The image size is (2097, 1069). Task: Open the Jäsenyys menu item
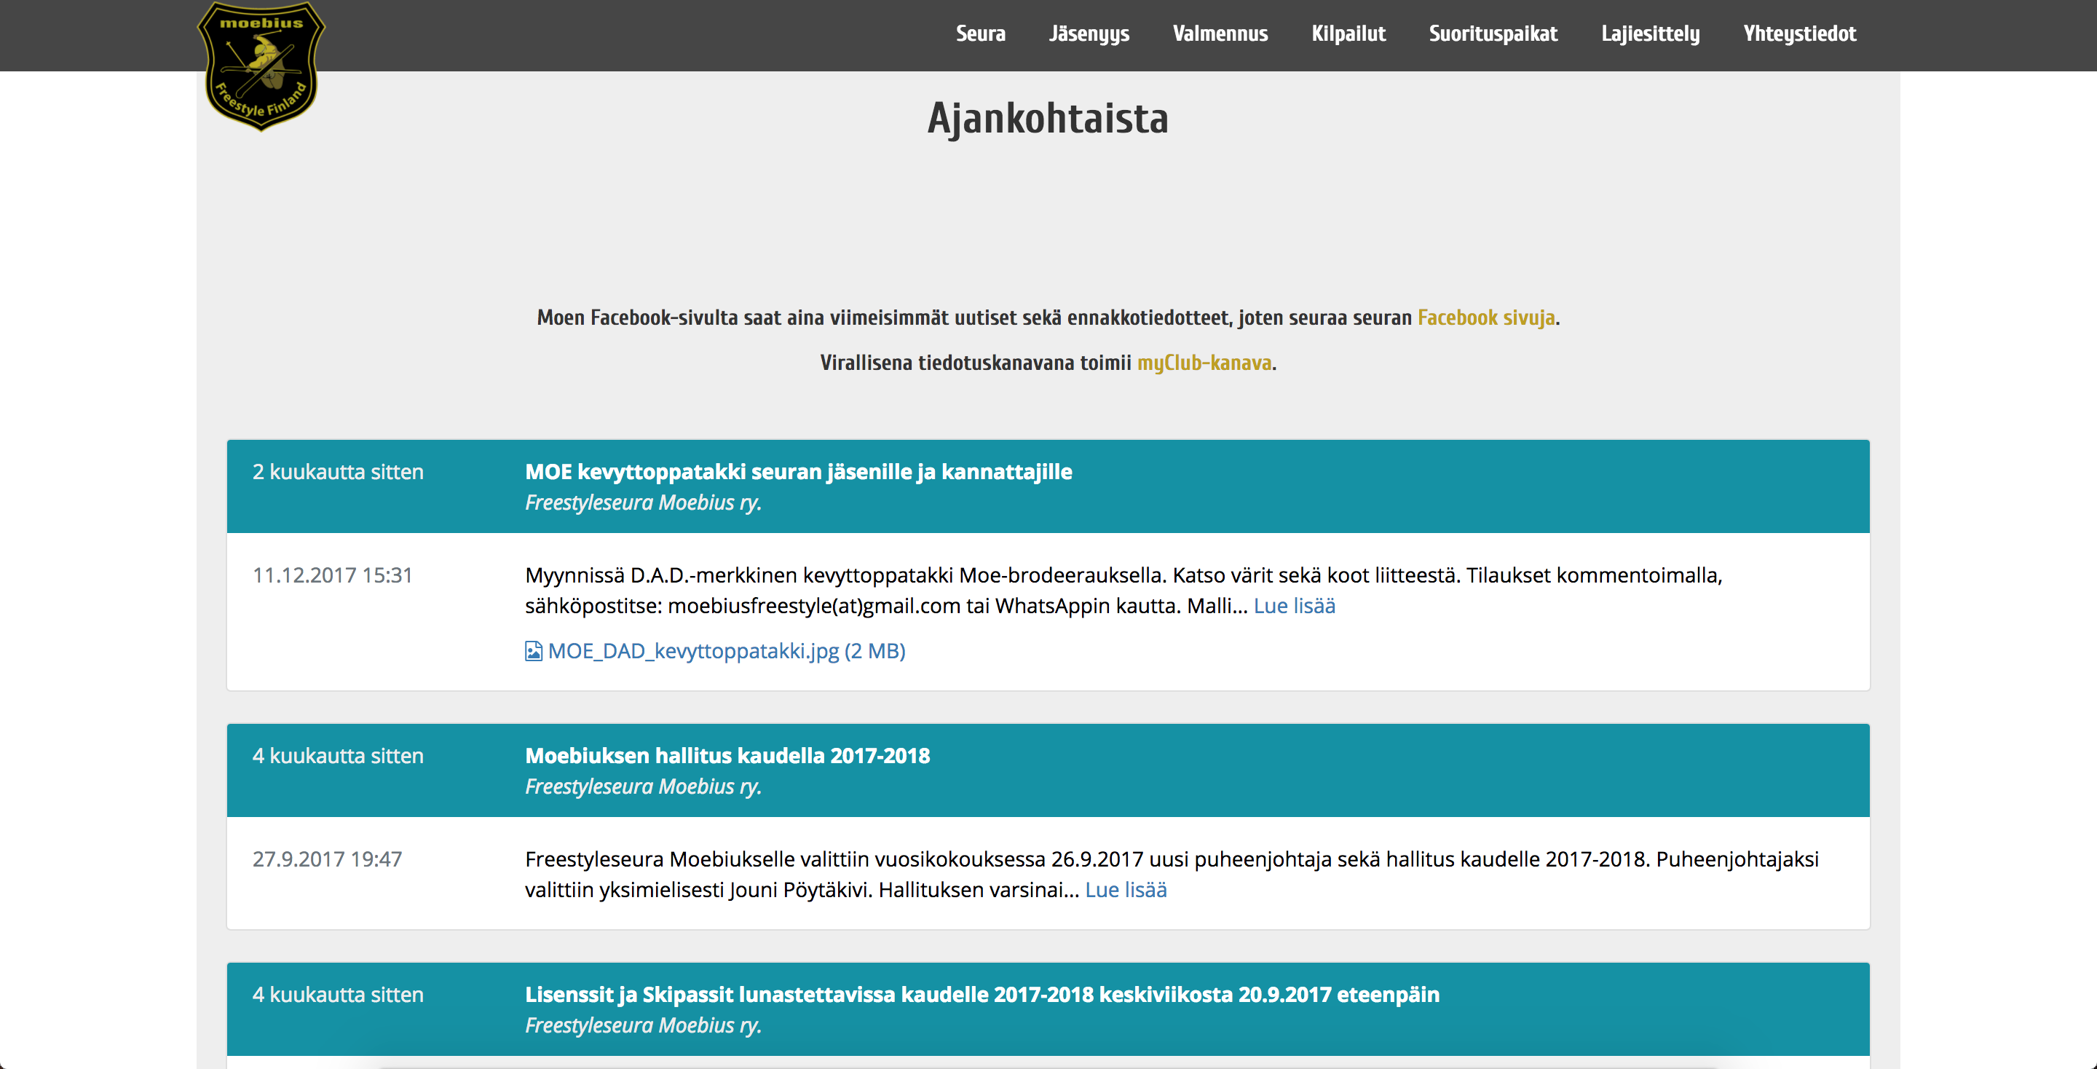click(x=1089, y=33)
